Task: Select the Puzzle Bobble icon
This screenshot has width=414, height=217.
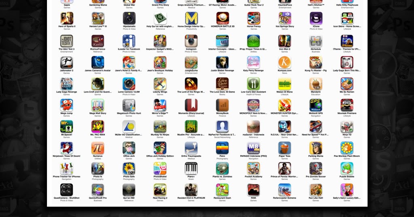Action: pos(347,169)
